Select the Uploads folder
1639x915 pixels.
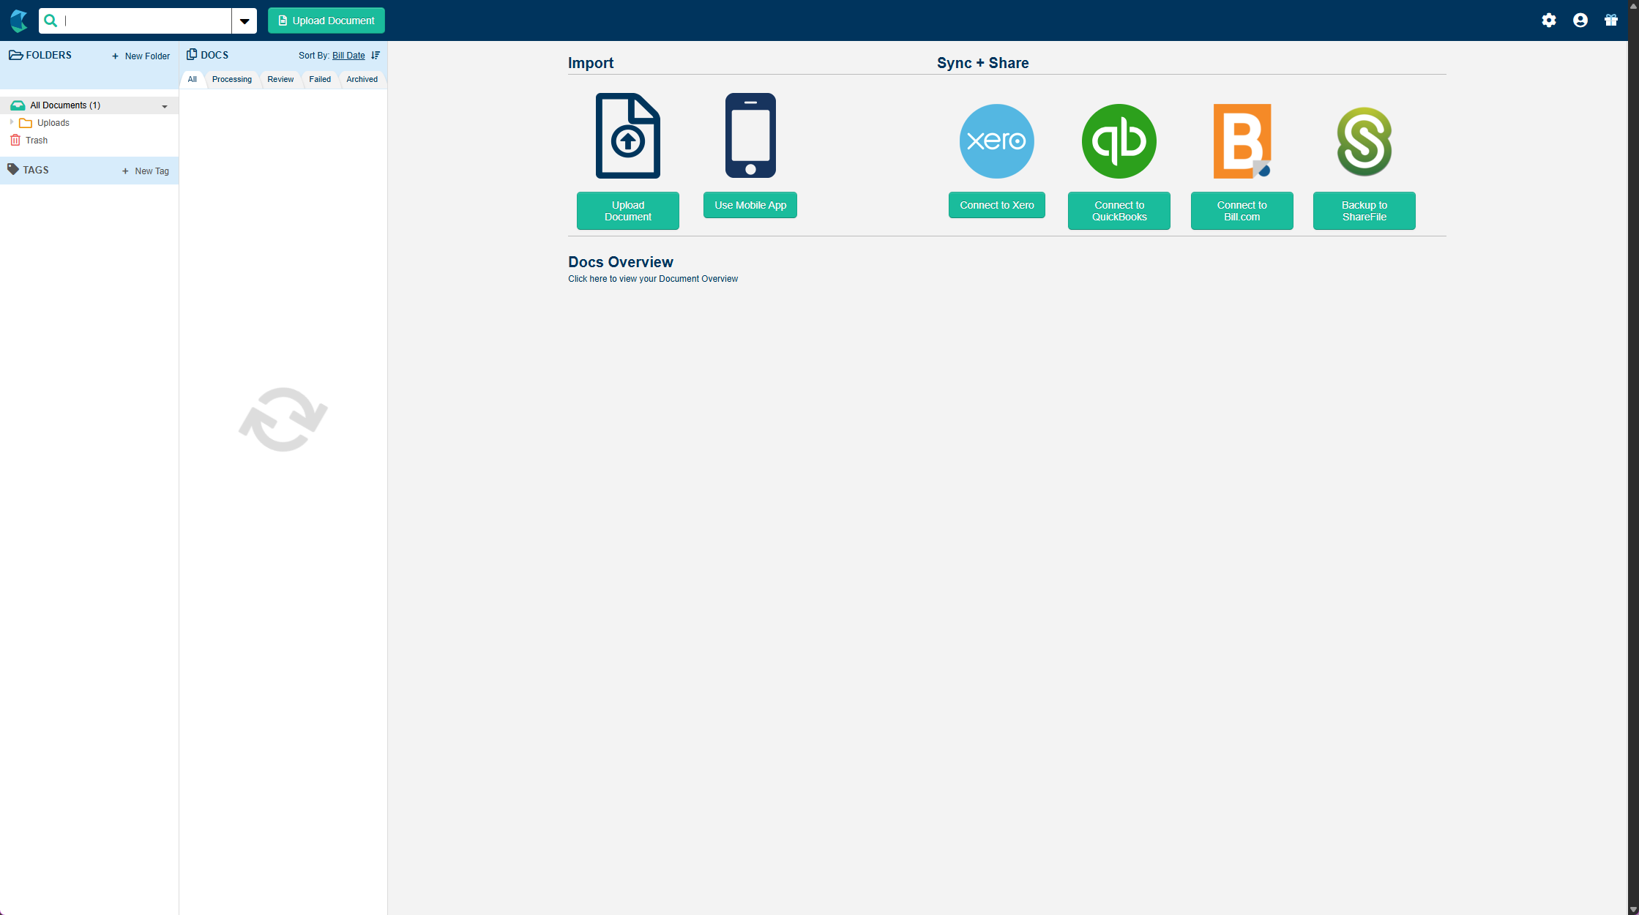[x=53, y=123]
